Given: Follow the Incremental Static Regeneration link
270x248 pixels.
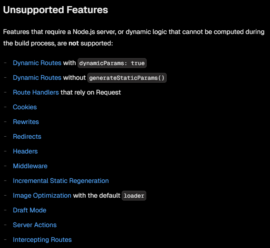Looking at the screenshot, I should click(x=60, y=181).
